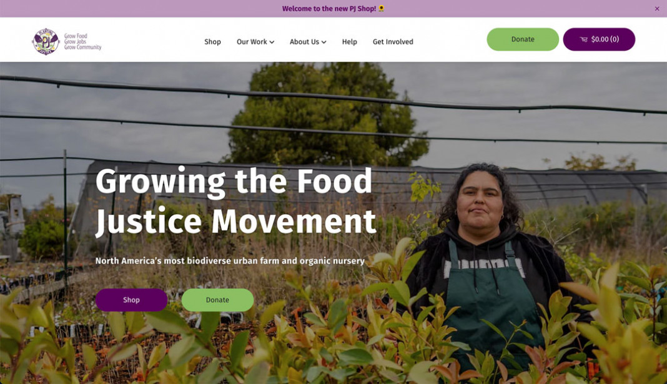Click the Growing the Food Justice Movement headline
Image resolution: width=667 pixels, height=384 pixels.
point(235,202)
